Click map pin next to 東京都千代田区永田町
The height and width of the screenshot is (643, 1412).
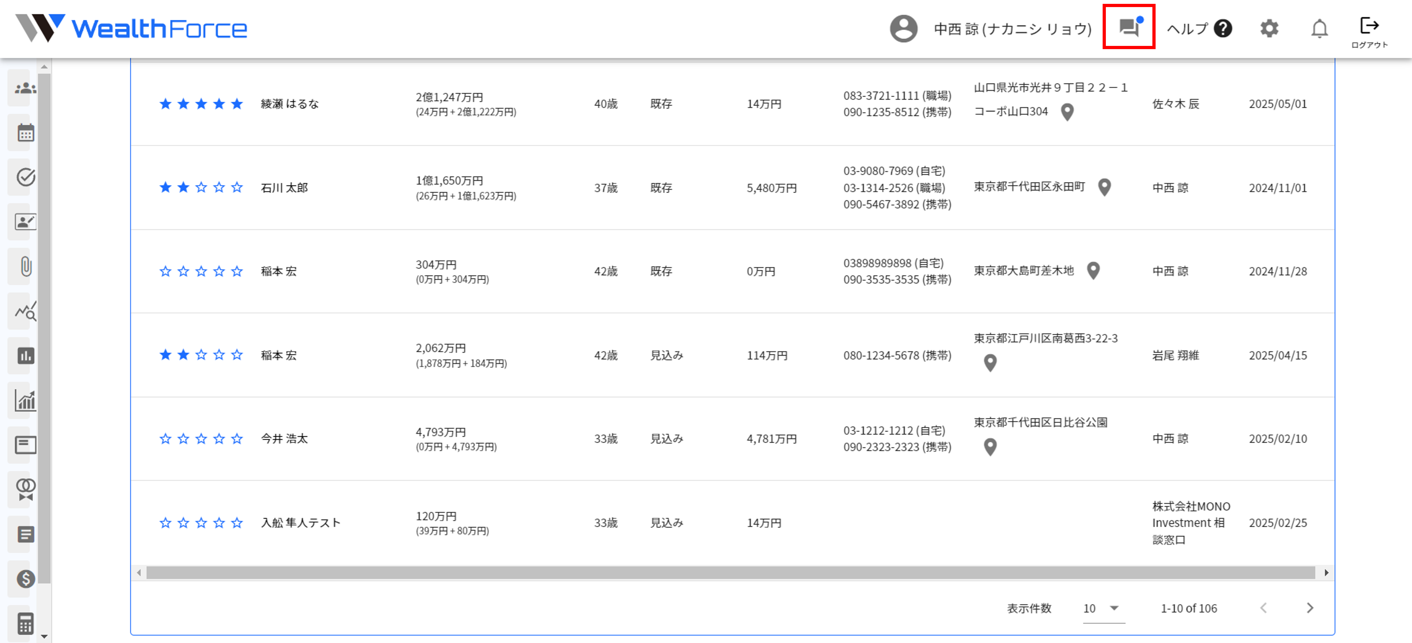(x=1105, y=187)
